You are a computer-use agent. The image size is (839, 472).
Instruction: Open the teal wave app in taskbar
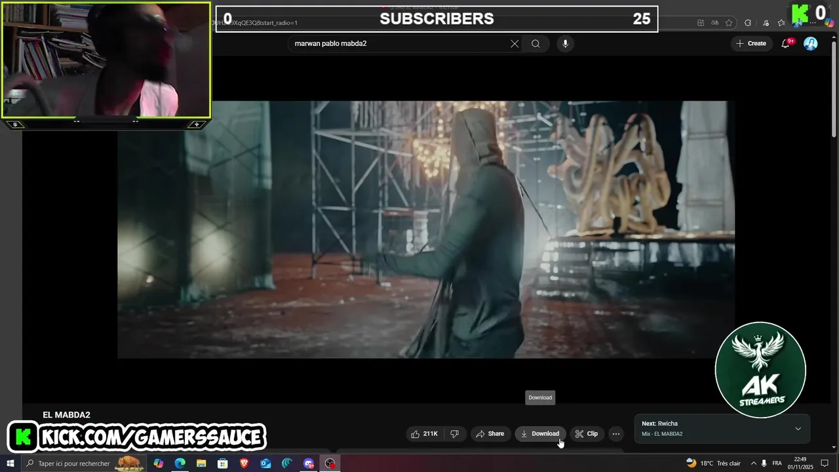(287, 463)
